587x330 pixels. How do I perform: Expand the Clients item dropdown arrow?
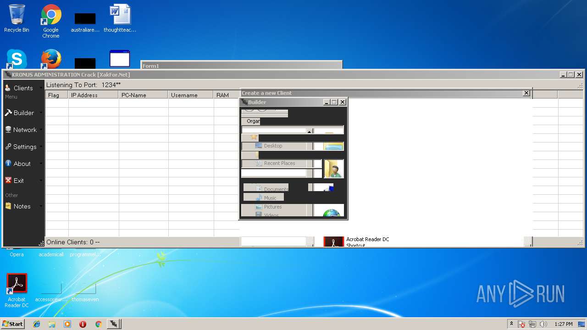point(41,88)
